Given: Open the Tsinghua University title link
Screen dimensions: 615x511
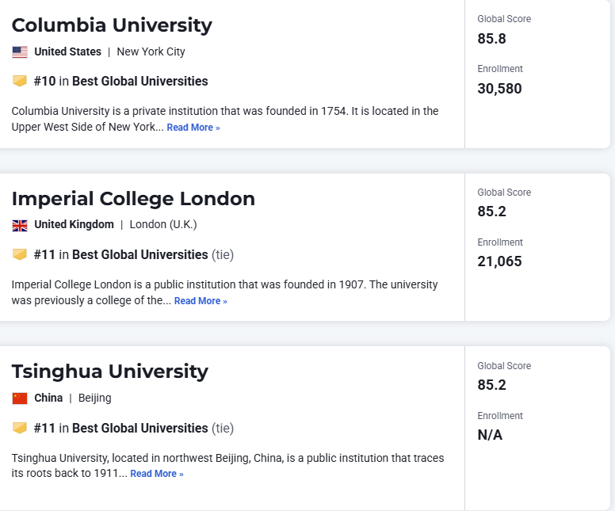Looking at the screenshot, I should point(110,372).
